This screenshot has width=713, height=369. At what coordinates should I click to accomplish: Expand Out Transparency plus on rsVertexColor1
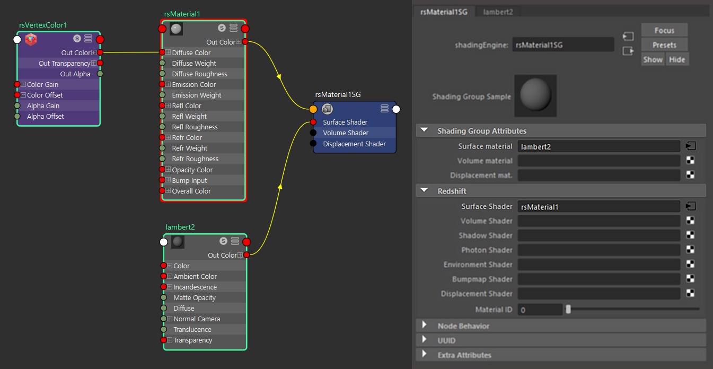coord(94,63)
